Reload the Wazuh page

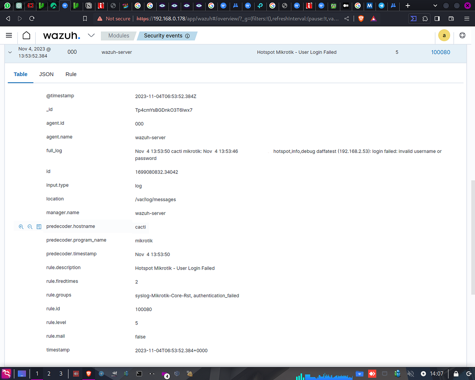point(32,18)
